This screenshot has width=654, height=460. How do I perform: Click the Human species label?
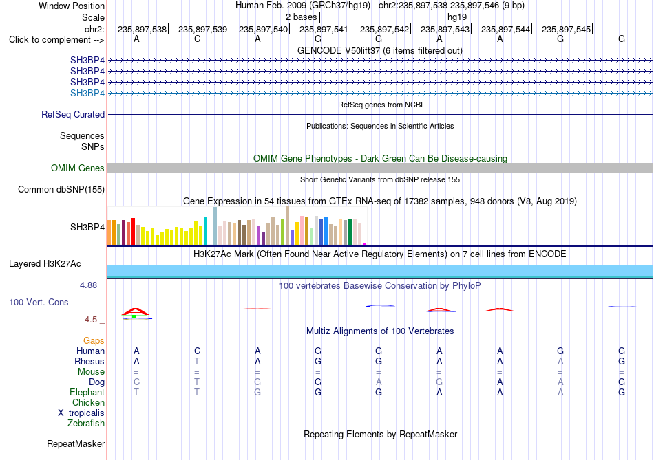coord(90,351)
